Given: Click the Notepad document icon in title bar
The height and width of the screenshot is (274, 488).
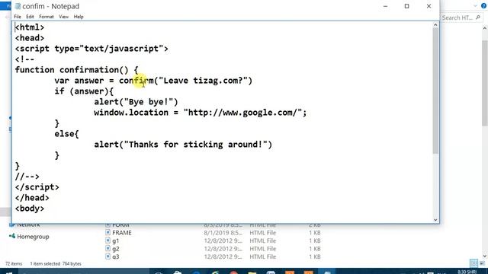Looking at the screenshot, I should (18, 6).
